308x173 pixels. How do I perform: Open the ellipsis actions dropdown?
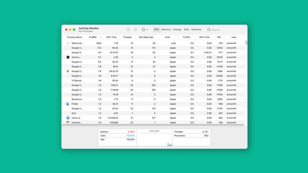tap(145, 29)
